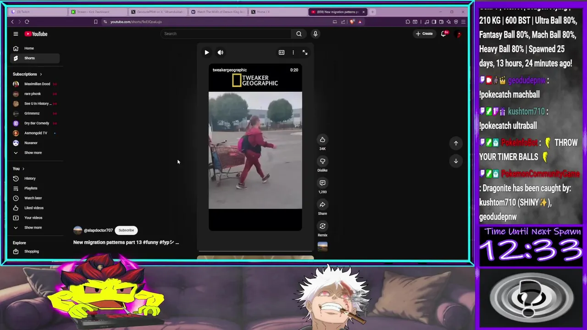Toggle closed captions on the Short
This screenshot has height=330, width=587.
coord(282,52)
